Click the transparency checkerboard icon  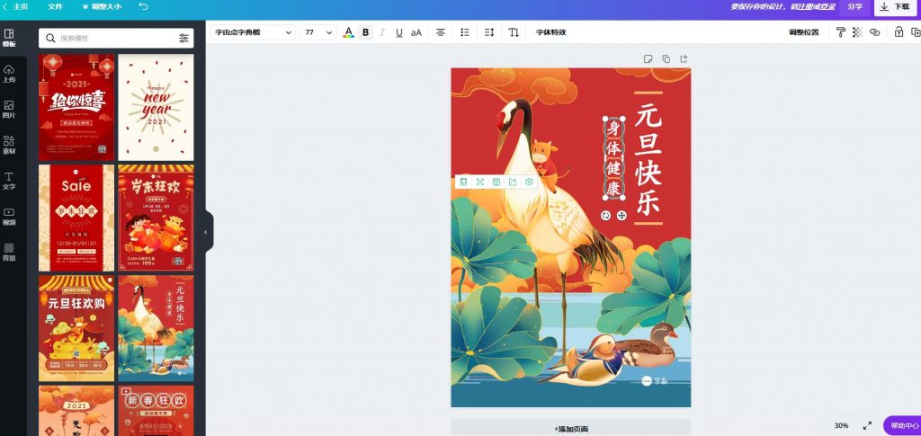857,32
